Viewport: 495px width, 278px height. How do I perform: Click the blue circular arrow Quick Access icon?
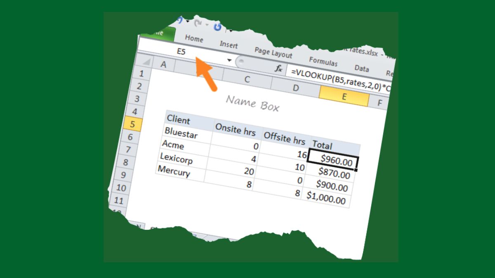pos(217,26)
